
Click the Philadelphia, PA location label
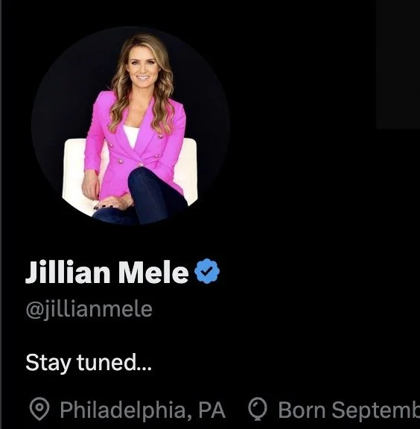(x=142, y=410)
